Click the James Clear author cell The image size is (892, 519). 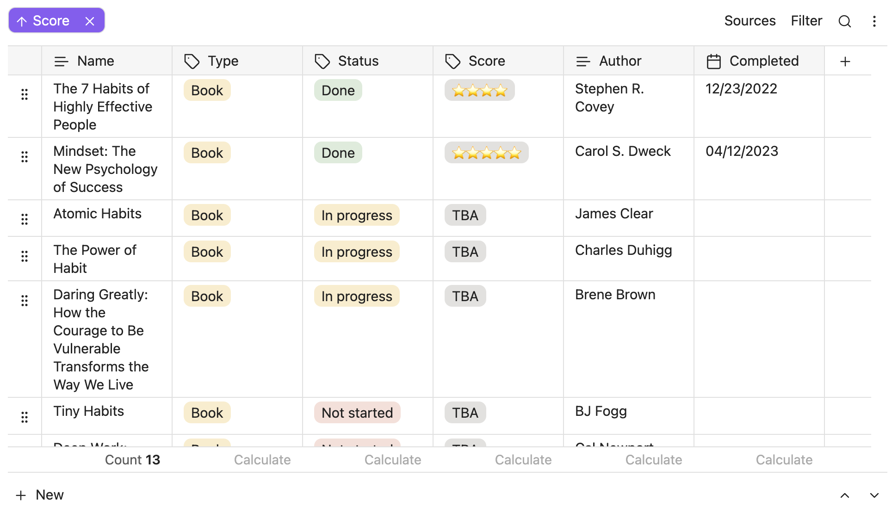pos(613,214)
